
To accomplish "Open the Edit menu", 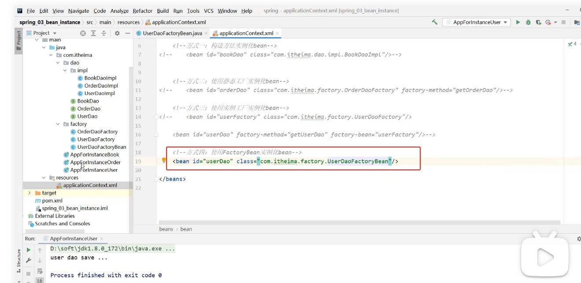I will click(x=44, y=11).
